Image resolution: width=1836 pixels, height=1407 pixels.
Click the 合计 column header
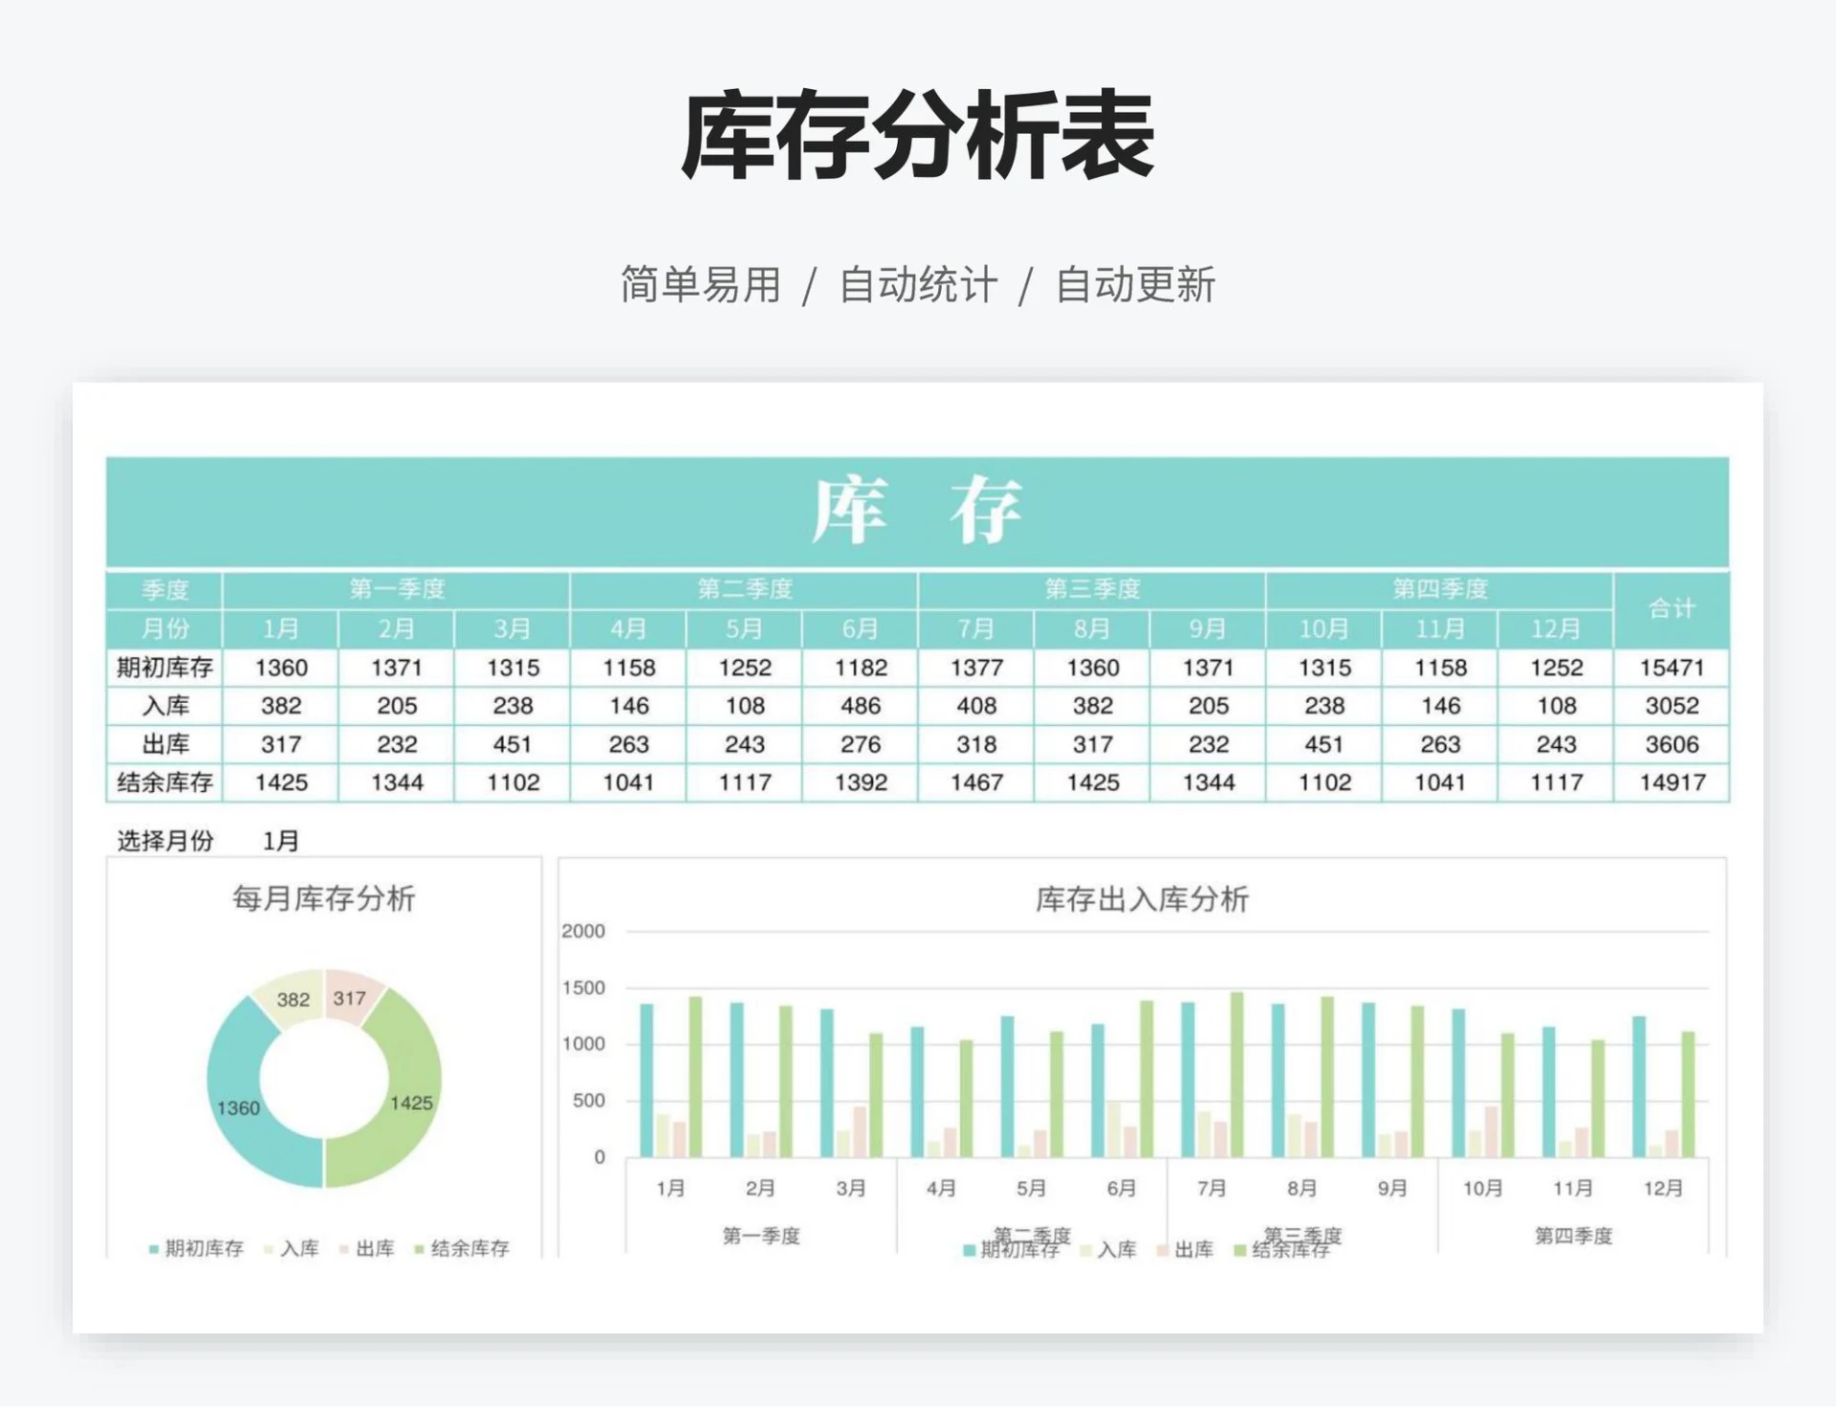click(x=1672, y=610)
